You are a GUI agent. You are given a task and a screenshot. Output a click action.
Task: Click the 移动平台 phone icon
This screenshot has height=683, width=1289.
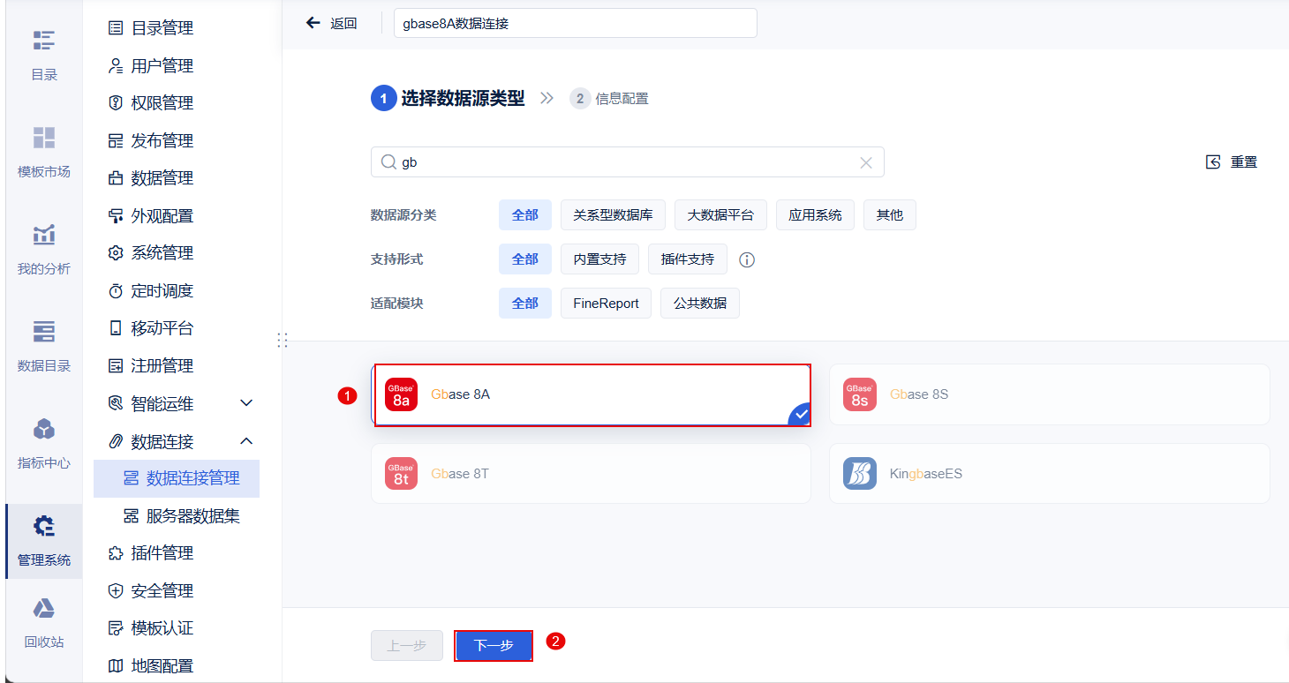pyautogui.click(x=116, y=328)
